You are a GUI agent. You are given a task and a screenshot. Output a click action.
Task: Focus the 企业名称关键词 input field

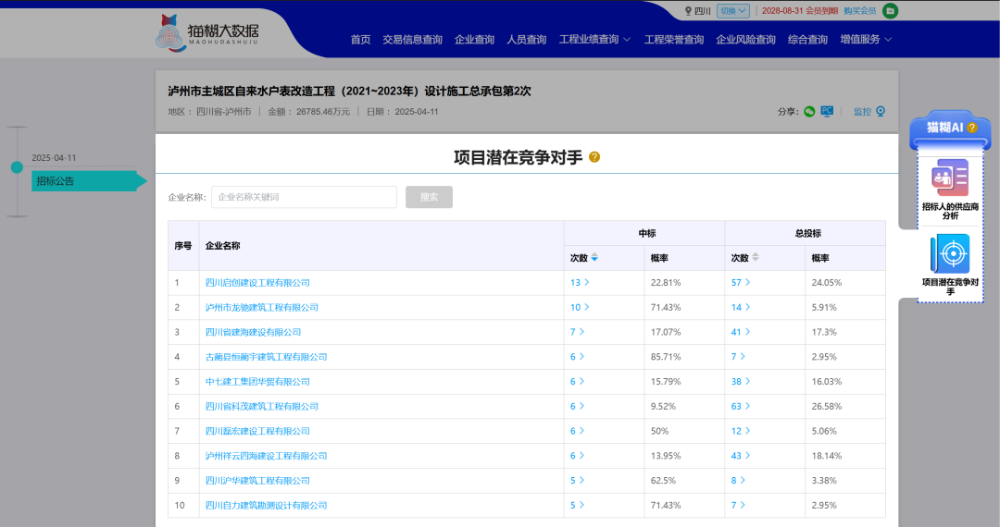click(x=305, y=197)
